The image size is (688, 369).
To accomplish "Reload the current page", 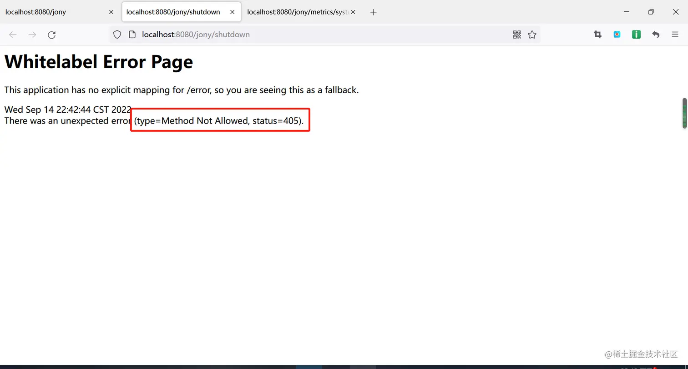I will click(52, 35).
